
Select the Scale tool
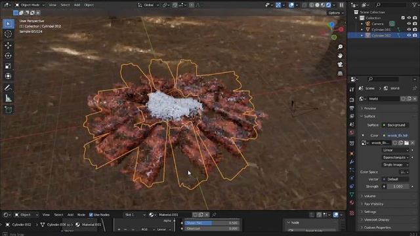pyautogui.click(x=8, y=66)
